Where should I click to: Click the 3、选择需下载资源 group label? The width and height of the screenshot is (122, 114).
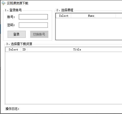click(x=19, y=44)
